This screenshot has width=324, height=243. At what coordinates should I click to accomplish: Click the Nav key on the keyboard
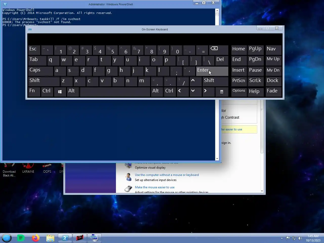click(x=273, y=50)
